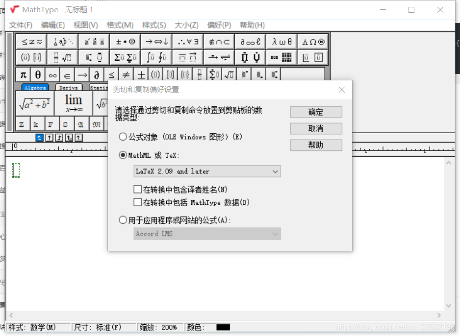This screenshot has height=336, width=460.
Task: Open the box templates palette
Action: (313, 57)
